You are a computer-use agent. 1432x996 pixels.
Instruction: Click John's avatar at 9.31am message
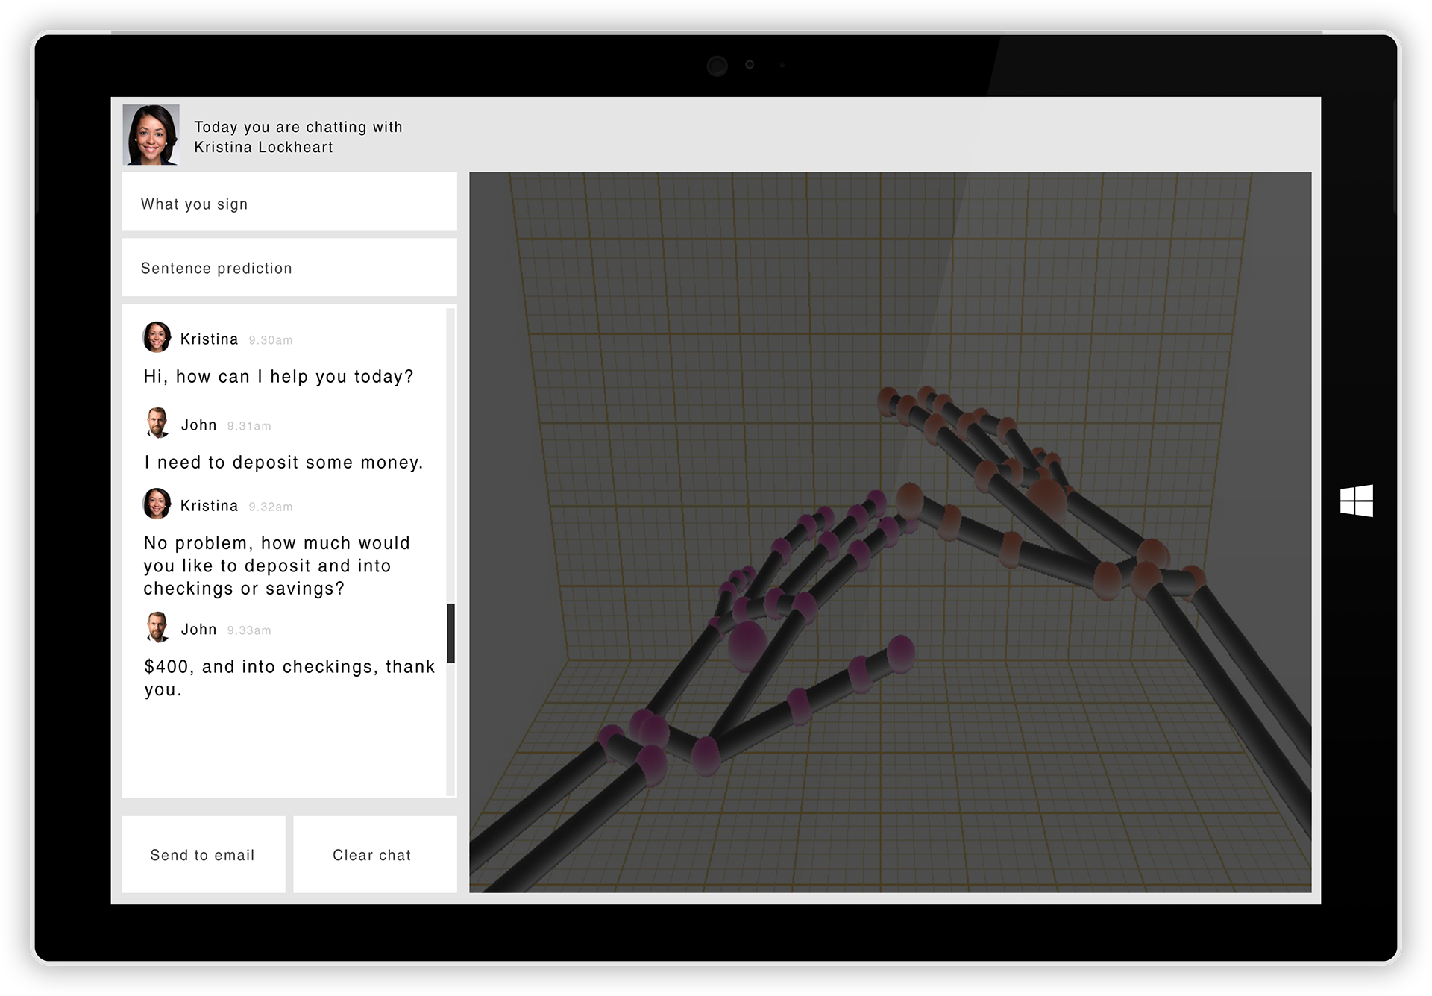(x=157, y=423)
